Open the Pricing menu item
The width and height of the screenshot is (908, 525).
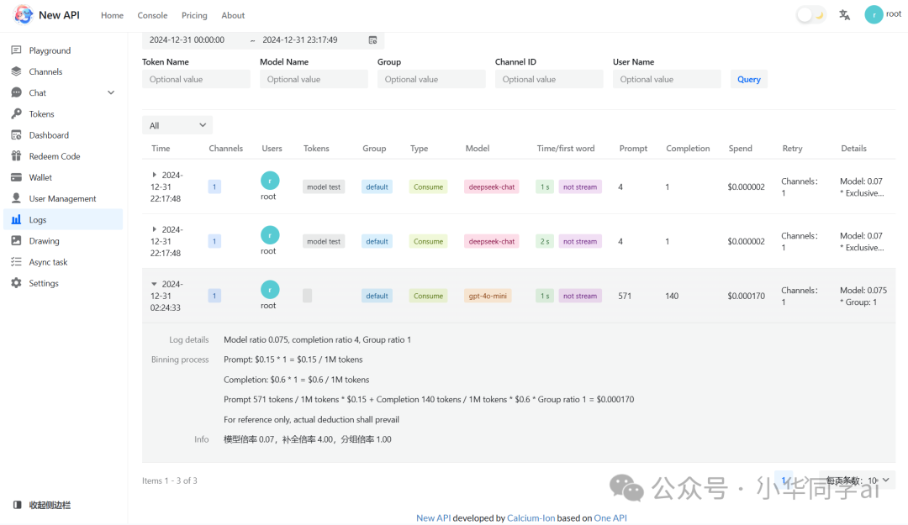pos(194,15)
